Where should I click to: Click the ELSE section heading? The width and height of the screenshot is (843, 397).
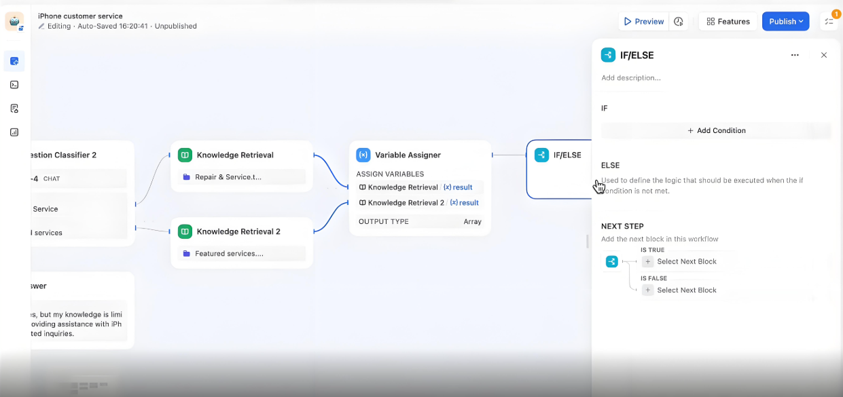pos(610,165)
